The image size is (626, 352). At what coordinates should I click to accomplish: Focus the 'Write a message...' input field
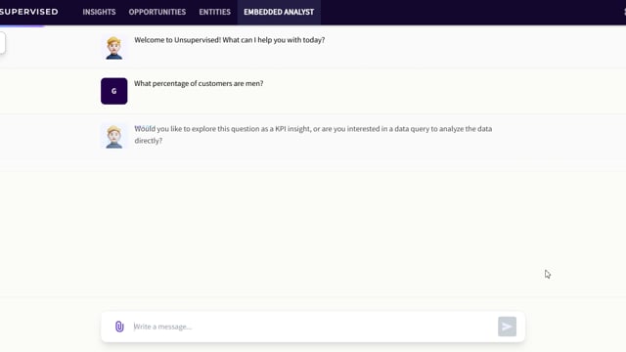click(313, 327)
